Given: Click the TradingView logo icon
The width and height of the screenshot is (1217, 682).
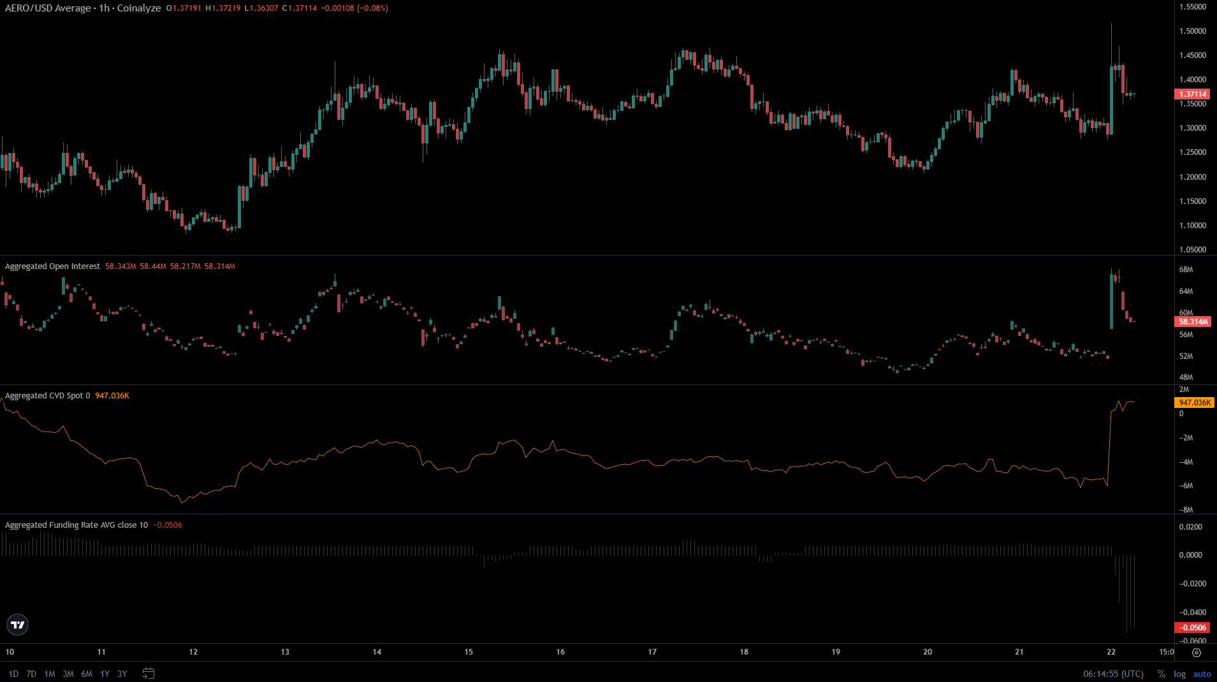Looking at the screenshot, I should click(x=18, y=625).
